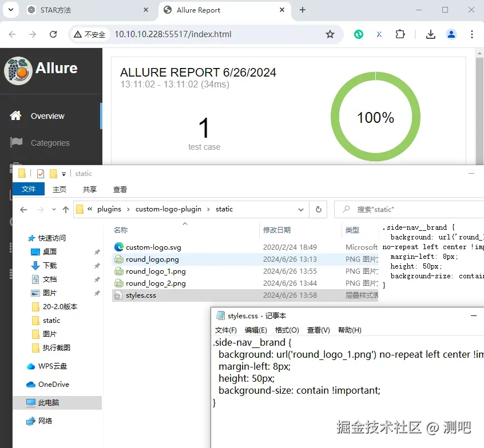Click Explorer quick access properties checkmark icon
This screenshot has height=448, width=484.
click(x=41, y=174)
